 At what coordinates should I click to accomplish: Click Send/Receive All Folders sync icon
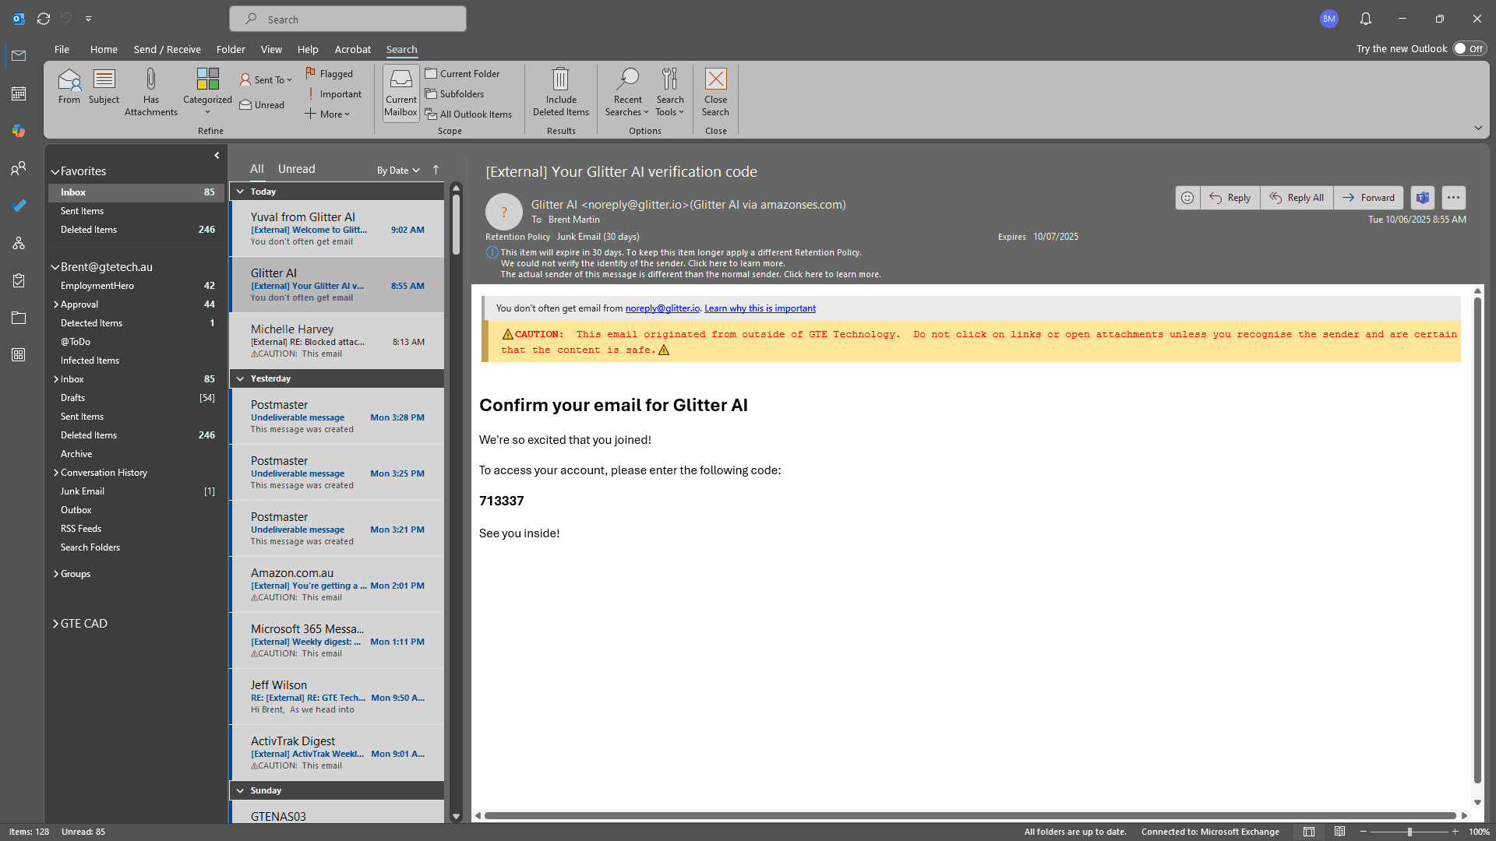pyautogui.click(x=44, y=19)
